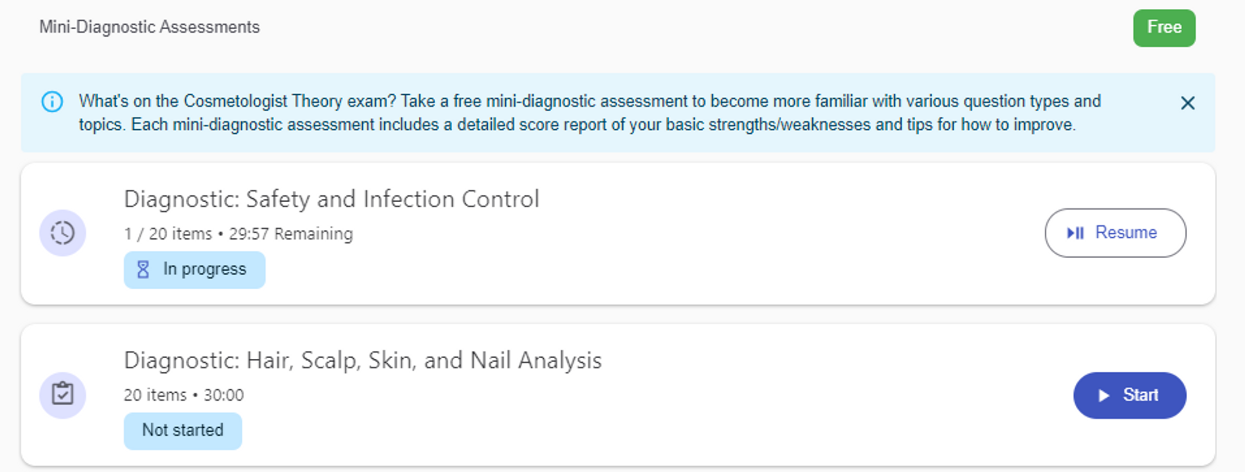
Task: Click the play triangle icon on Start button
Action: coord(1103,396)
